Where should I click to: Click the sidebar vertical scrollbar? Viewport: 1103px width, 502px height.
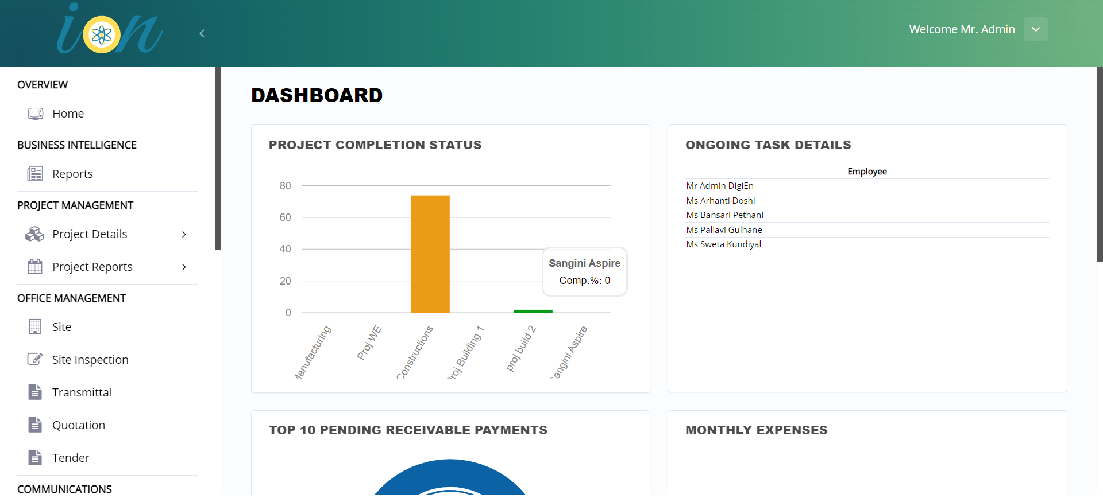(x=218, y=158)
